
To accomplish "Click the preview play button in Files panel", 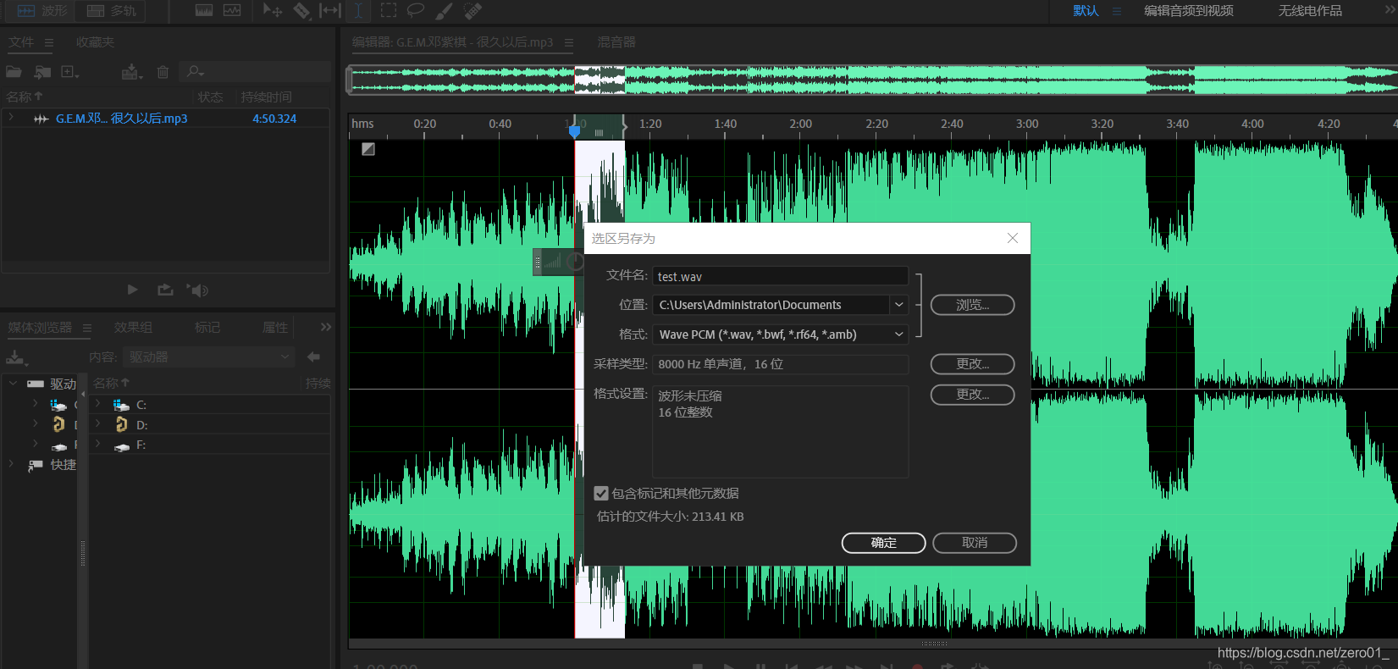I will (x=132, y=290).
